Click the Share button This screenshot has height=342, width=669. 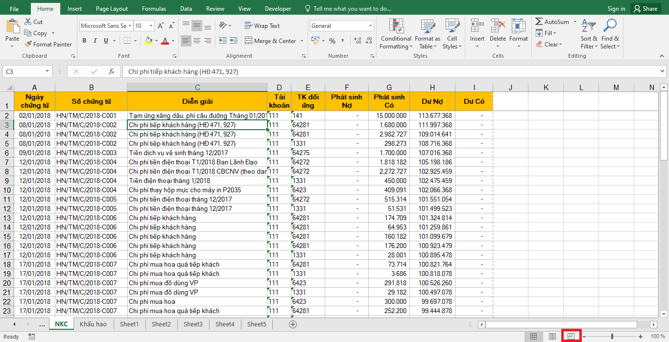pos(645,9)
